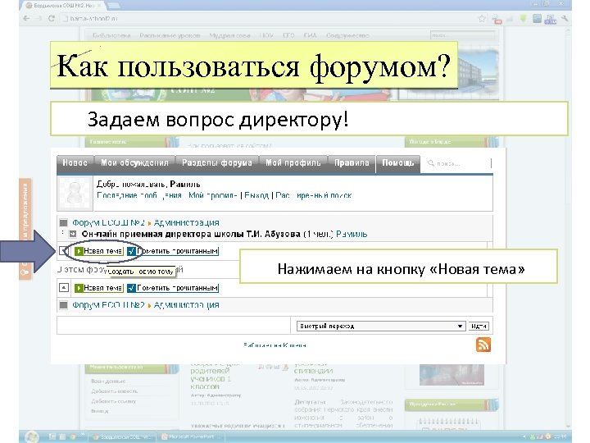Open Библиотека in the site top menu
Screen dimensions: 590x443
tap(111, 35)
